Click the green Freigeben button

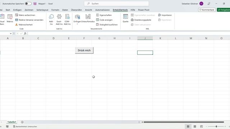click(x=224, y=10)
